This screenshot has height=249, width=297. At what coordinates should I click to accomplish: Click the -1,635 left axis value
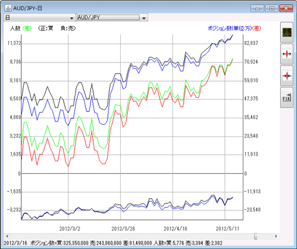point(14,191)
